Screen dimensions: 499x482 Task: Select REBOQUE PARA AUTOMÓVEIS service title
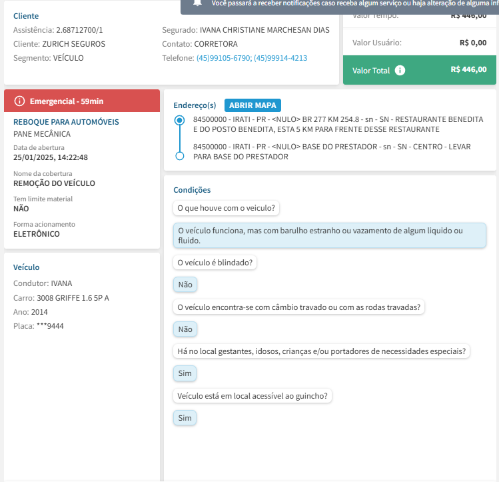66,122
